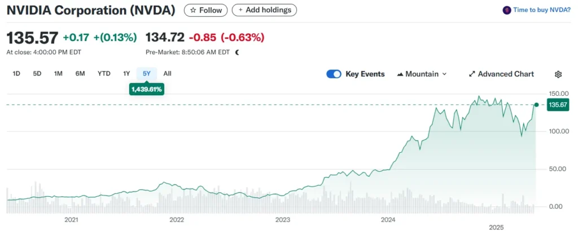The height and width of the screenshot is (239, 578).
Task: Toggle Key Events switch off
Action: tap(334, 74)
